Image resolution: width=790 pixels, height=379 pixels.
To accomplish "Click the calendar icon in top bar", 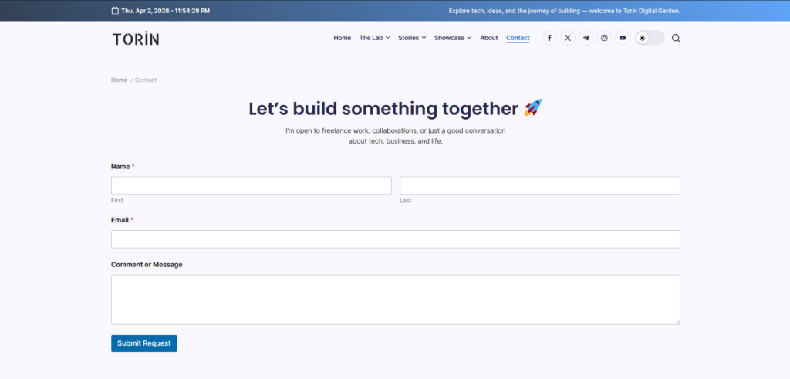I will [x=115, y=11].
